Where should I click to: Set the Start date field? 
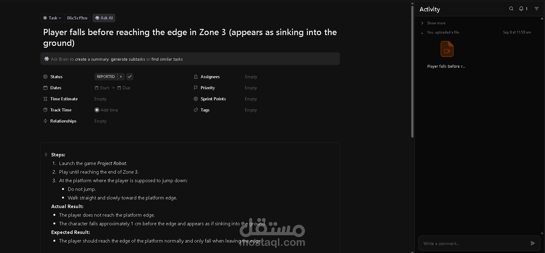(102, 88)
